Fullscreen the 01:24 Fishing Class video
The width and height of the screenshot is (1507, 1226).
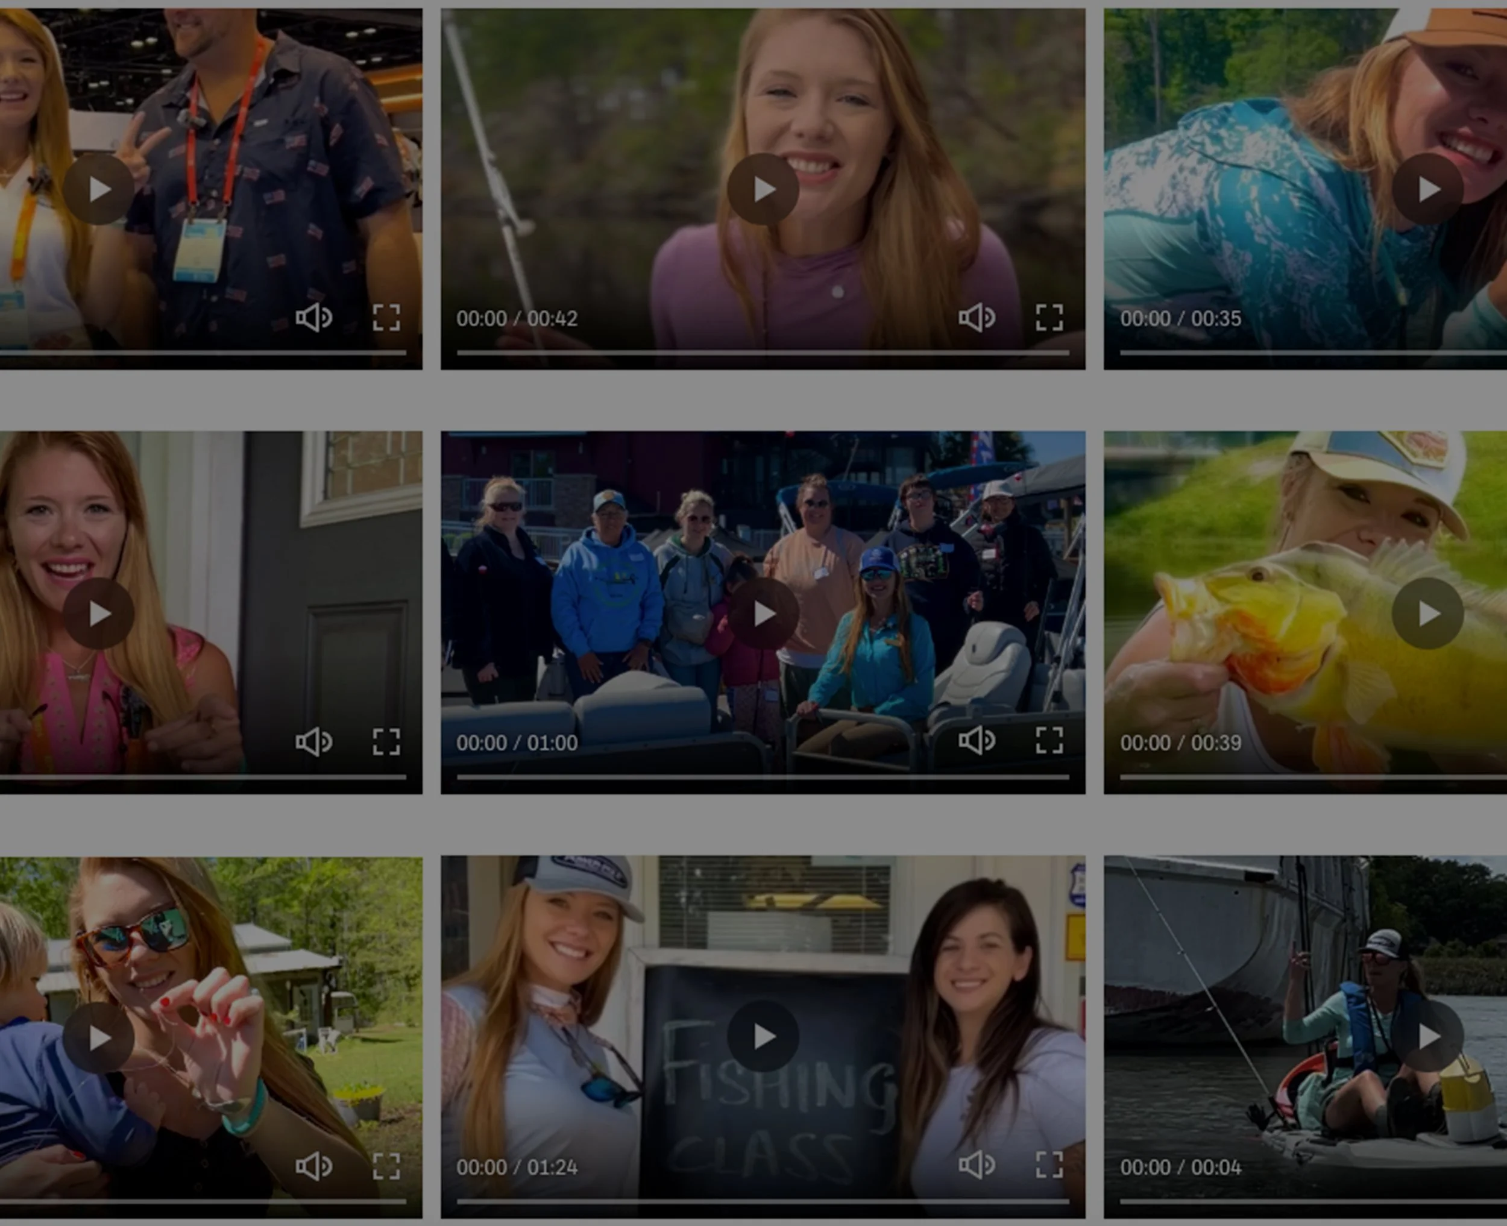(x=1049, y=1165)
